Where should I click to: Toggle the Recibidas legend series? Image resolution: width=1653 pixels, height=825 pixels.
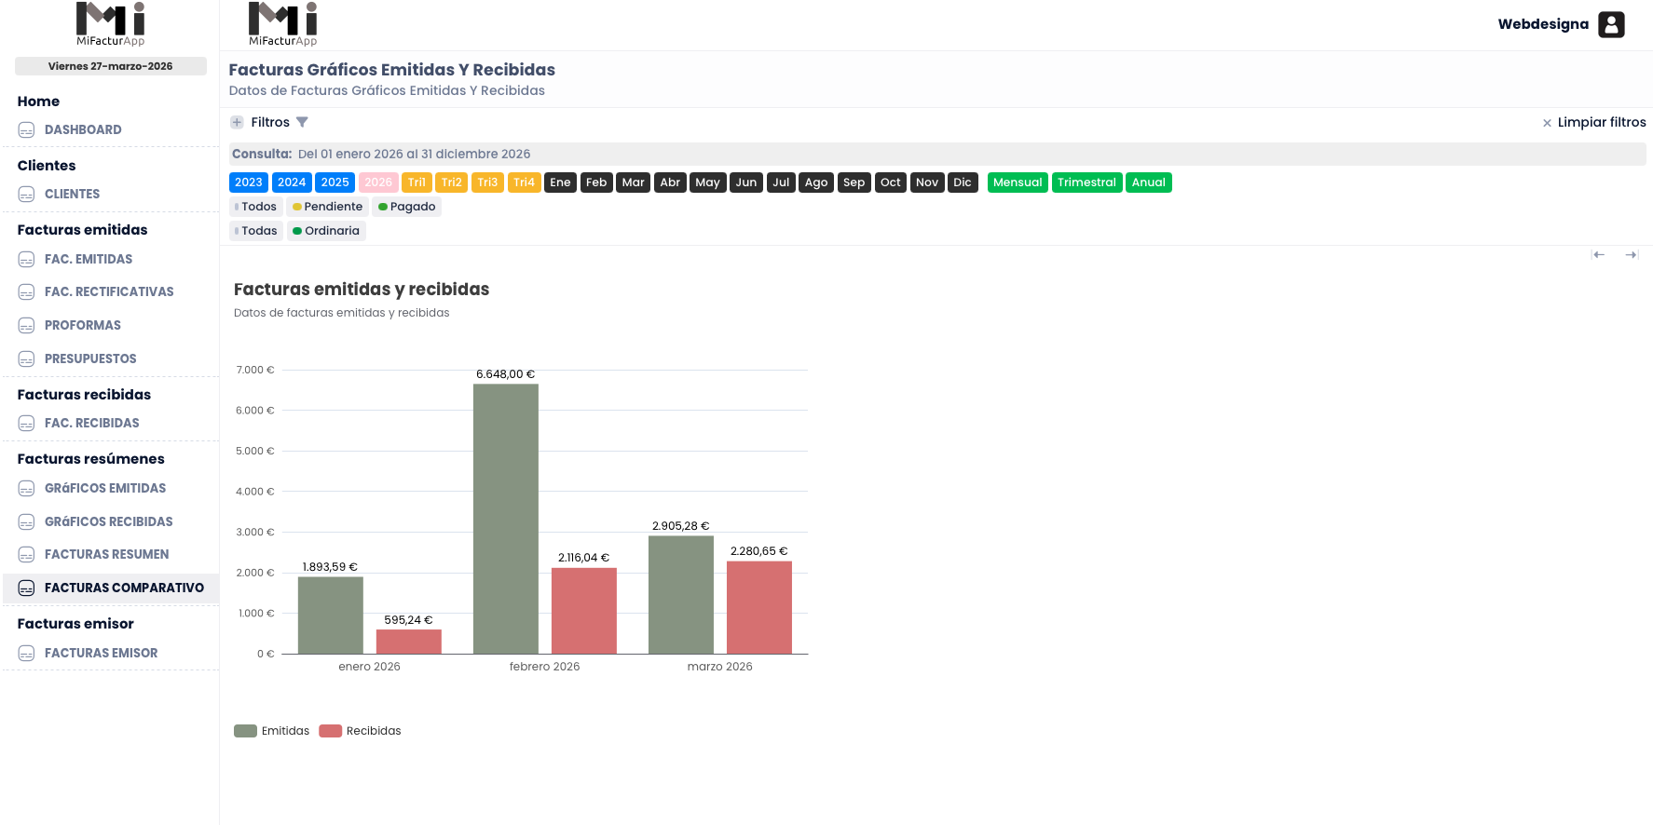(x=360, y=731)
